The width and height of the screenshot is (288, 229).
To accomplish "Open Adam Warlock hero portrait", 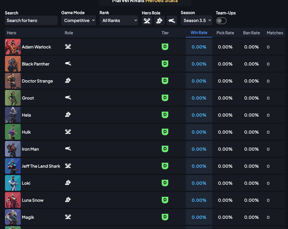I will pyautogui.click(x=13, y=47).
